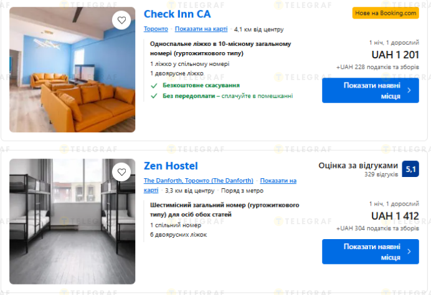The image size is (431, 295).
Task: Select the 10-bed dorm room title
Action: pyautogui.click(x=220, y=48)
